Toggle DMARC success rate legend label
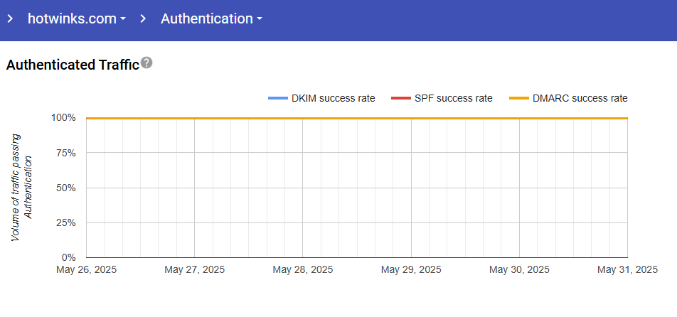 (x=580, y=98)
